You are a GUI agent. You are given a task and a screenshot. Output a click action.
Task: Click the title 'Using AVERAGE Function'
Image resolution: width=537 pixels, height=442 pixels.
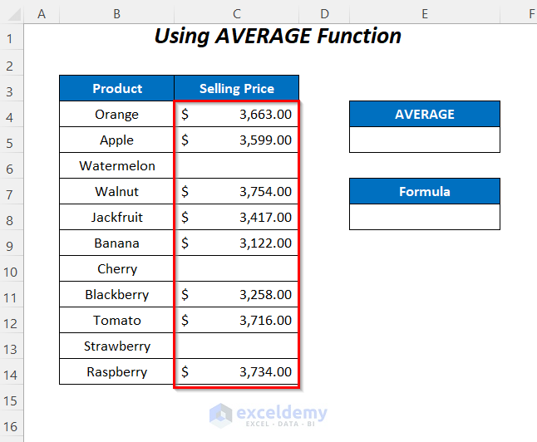[278, 37]
